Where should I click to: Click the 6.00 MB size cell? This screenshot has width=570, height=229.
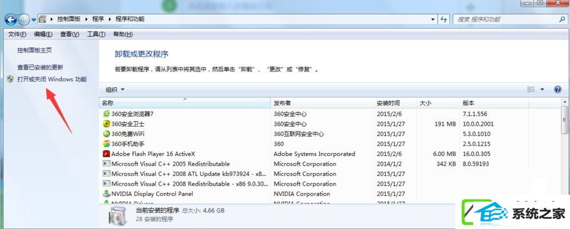[x=444, y=154]
